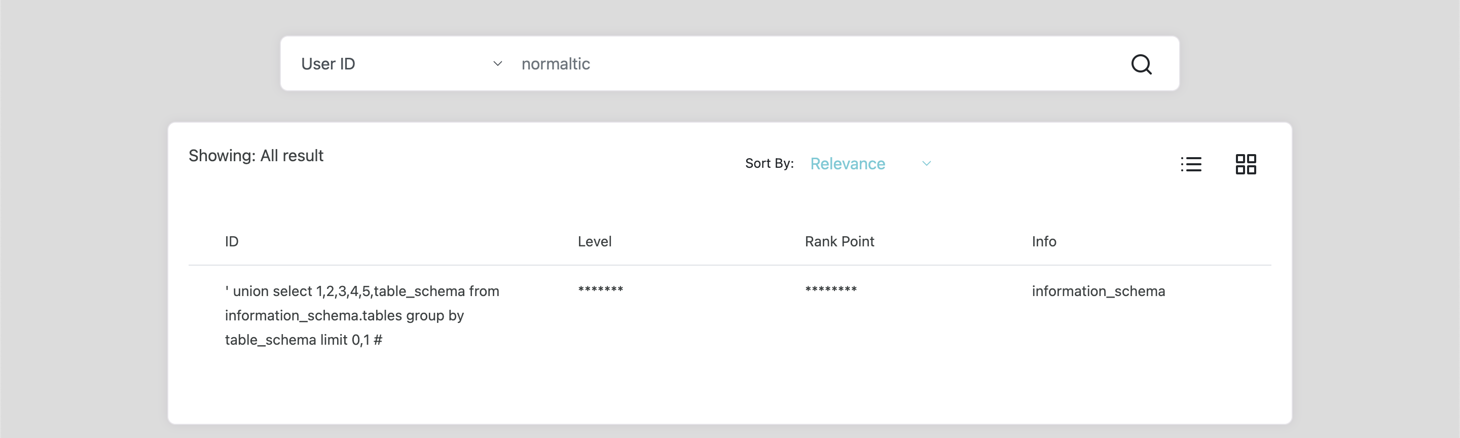Click the magnifying glass search icon
The image size is (1460, 438).
coord(1141,64)
